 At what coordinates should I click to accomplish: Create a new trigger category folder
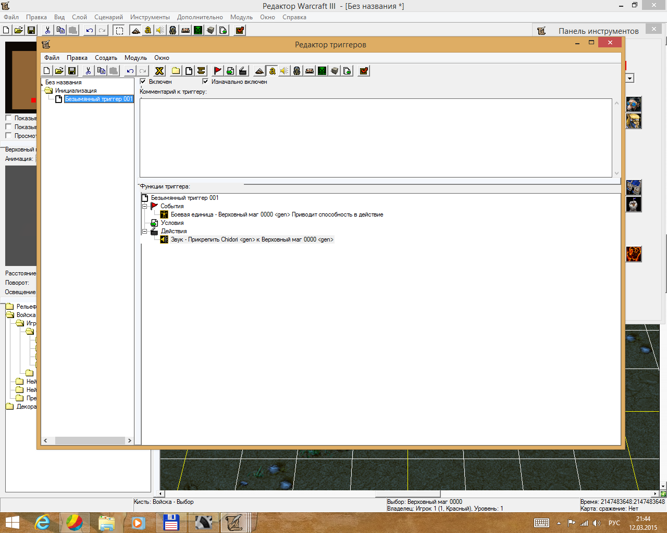[176, 71]
